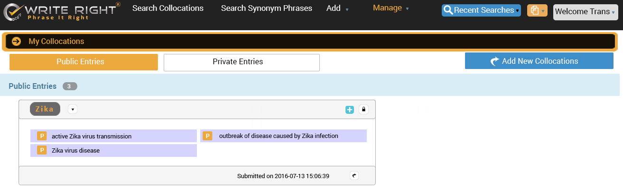Viewport: 623px width, 189px height.
Task: Click the blue plus icon on Zika card
Action: point(350,110)
